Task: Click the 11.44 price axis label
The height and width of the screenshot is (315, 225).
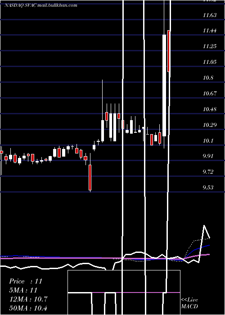Action: tap(210, 31)
